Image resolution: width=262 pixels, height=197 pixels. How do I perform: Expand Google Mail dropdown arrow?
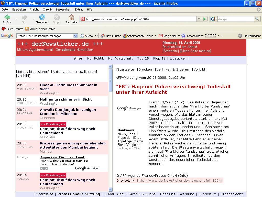[179, 36]
